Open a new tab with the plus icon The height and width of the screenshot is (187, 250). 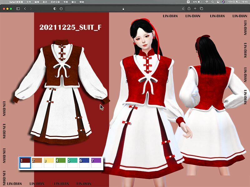195,8
